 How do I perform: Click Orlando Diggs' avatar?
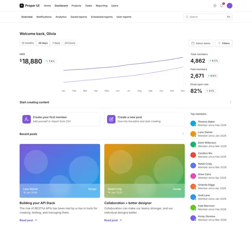click(193, 187)
